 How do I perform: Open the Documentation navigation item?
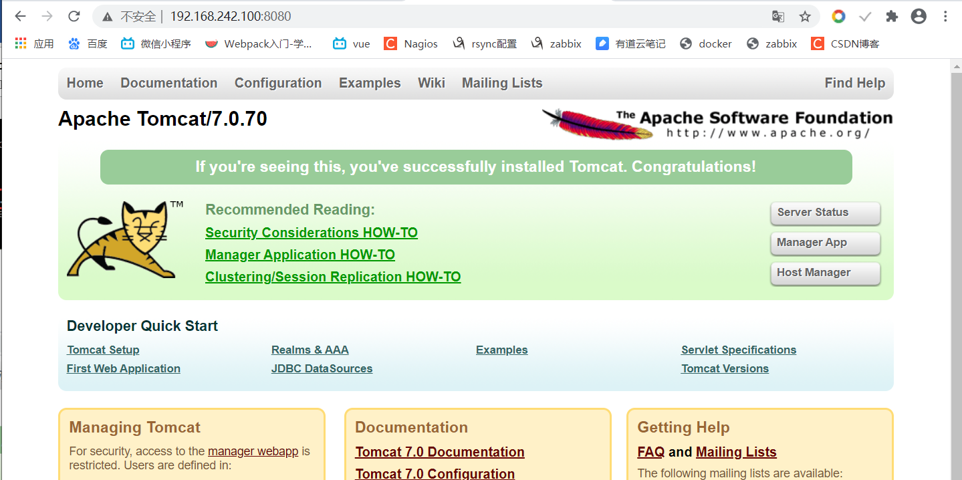tap(169, 83)
